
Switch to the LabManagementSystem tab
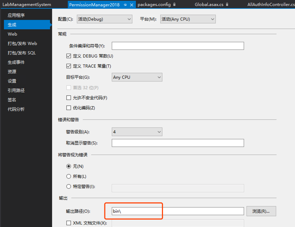point(27,5)
